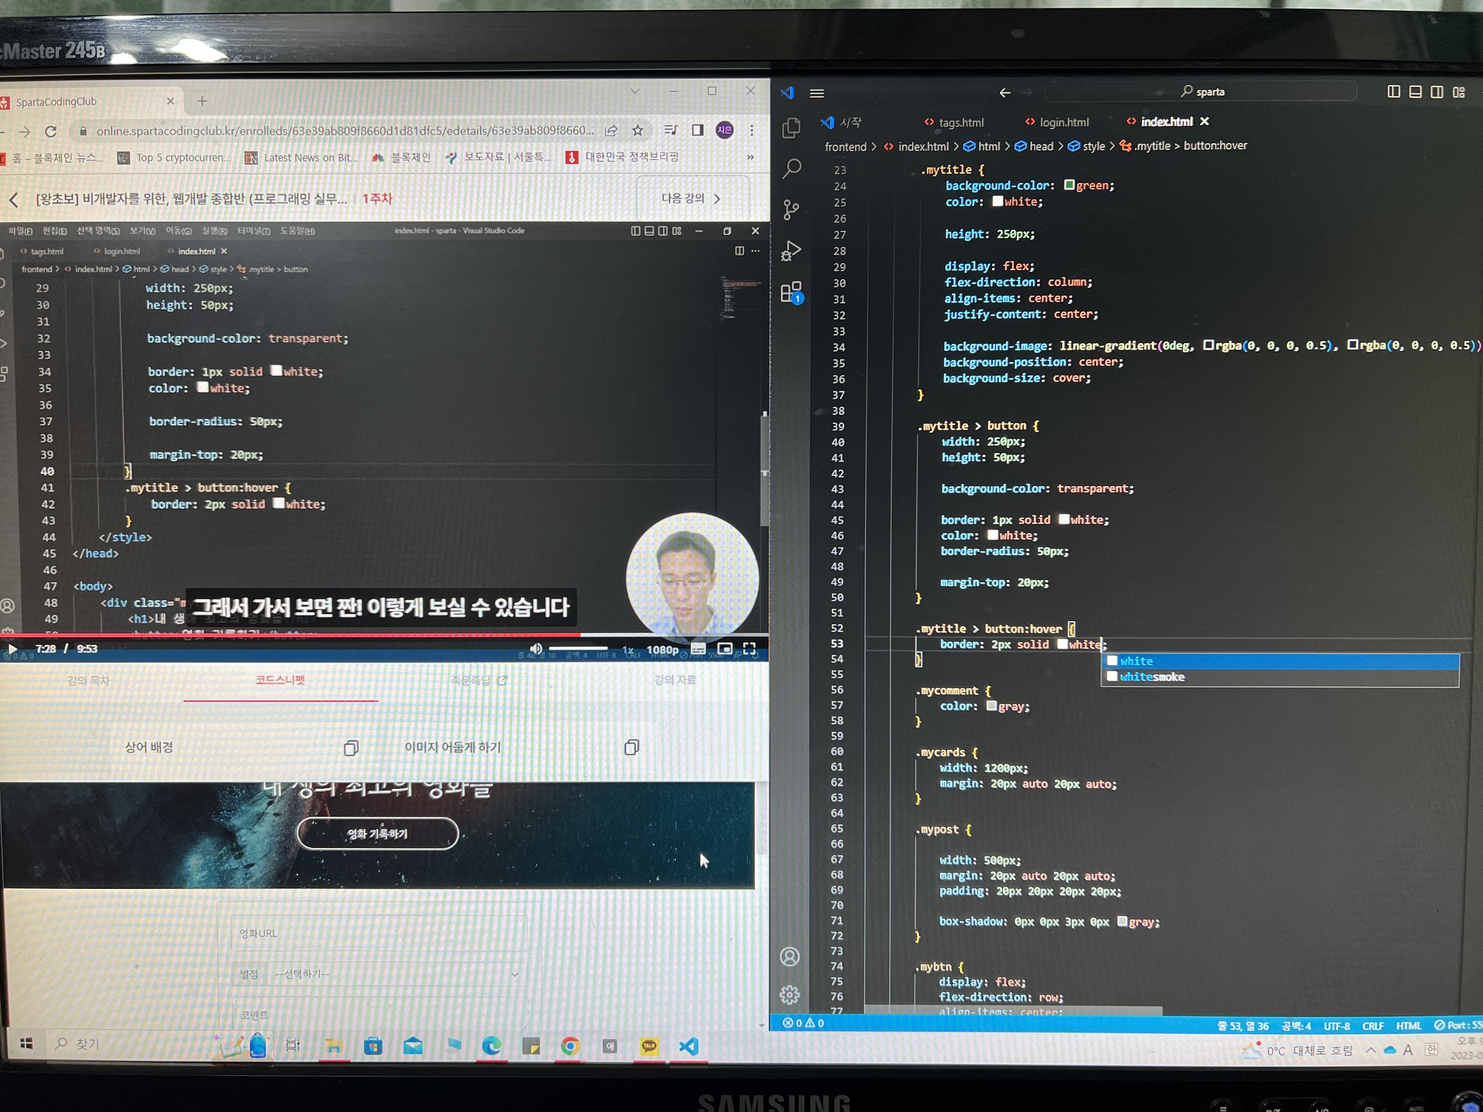Mute the video with the speaker icon
Screen dimensions: 1483x1112
coord(536,648)
